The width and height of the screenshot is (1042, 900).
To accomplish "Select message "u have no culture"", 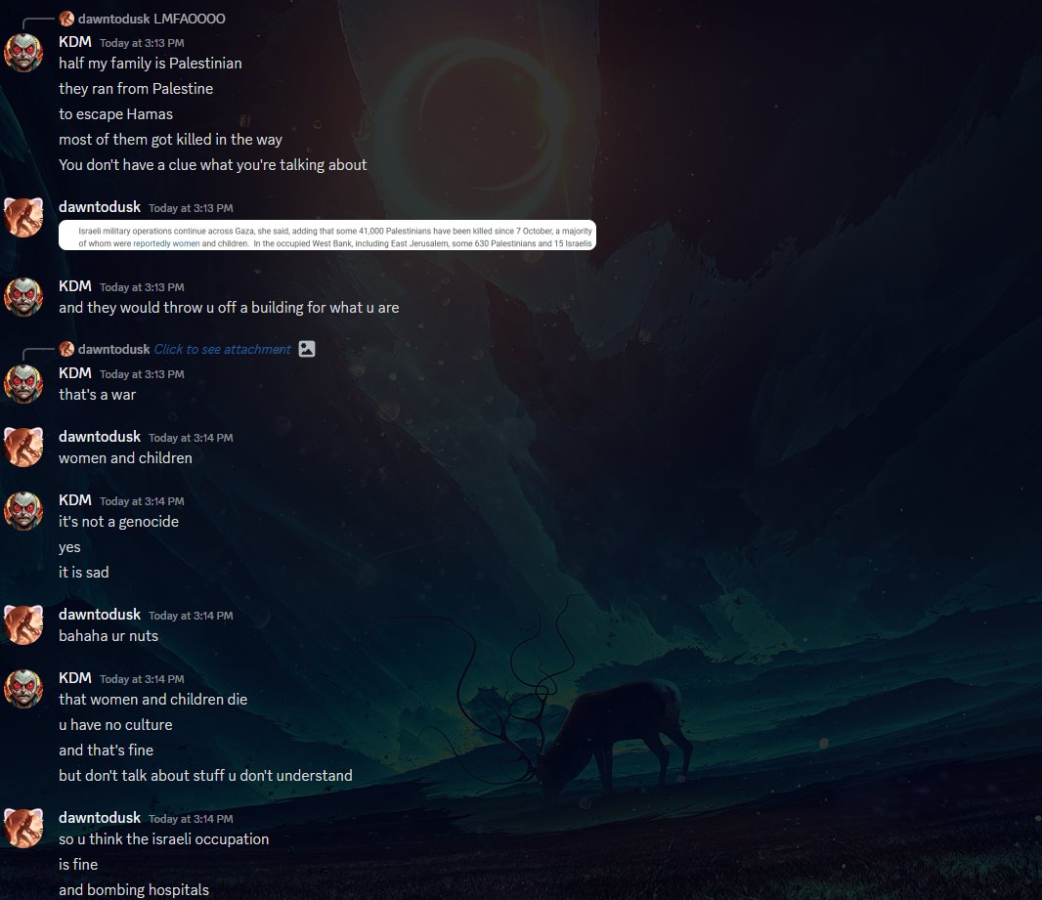I will [115, 725].
